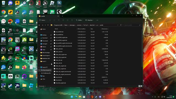Navigate to common in the breadcrumb
The width and height of the screenshot is (176, 99).
[x=79, y=25]
